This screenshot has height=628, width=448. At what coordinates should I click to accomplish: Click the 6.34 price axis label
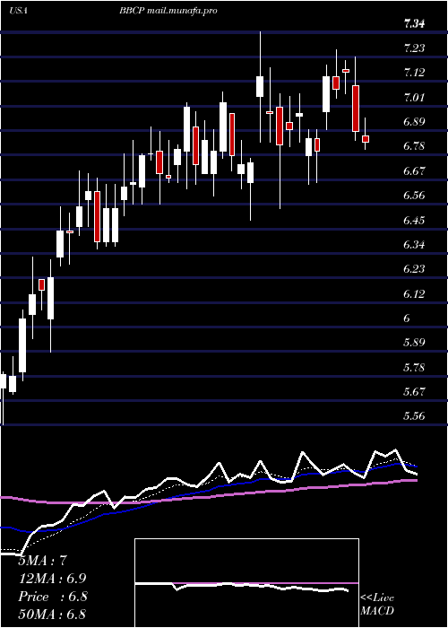(x=414, y=245)
